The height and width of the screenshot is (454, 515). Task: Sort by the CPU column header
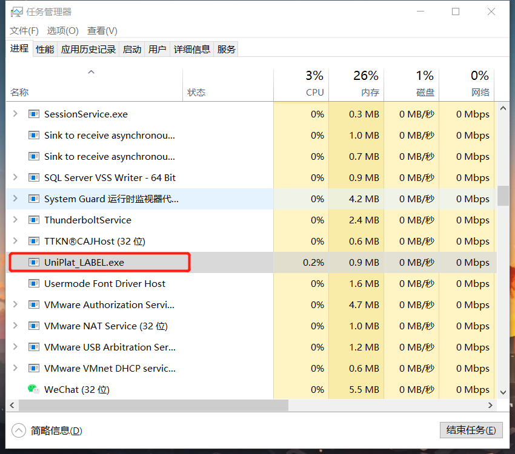pos(301,85)
